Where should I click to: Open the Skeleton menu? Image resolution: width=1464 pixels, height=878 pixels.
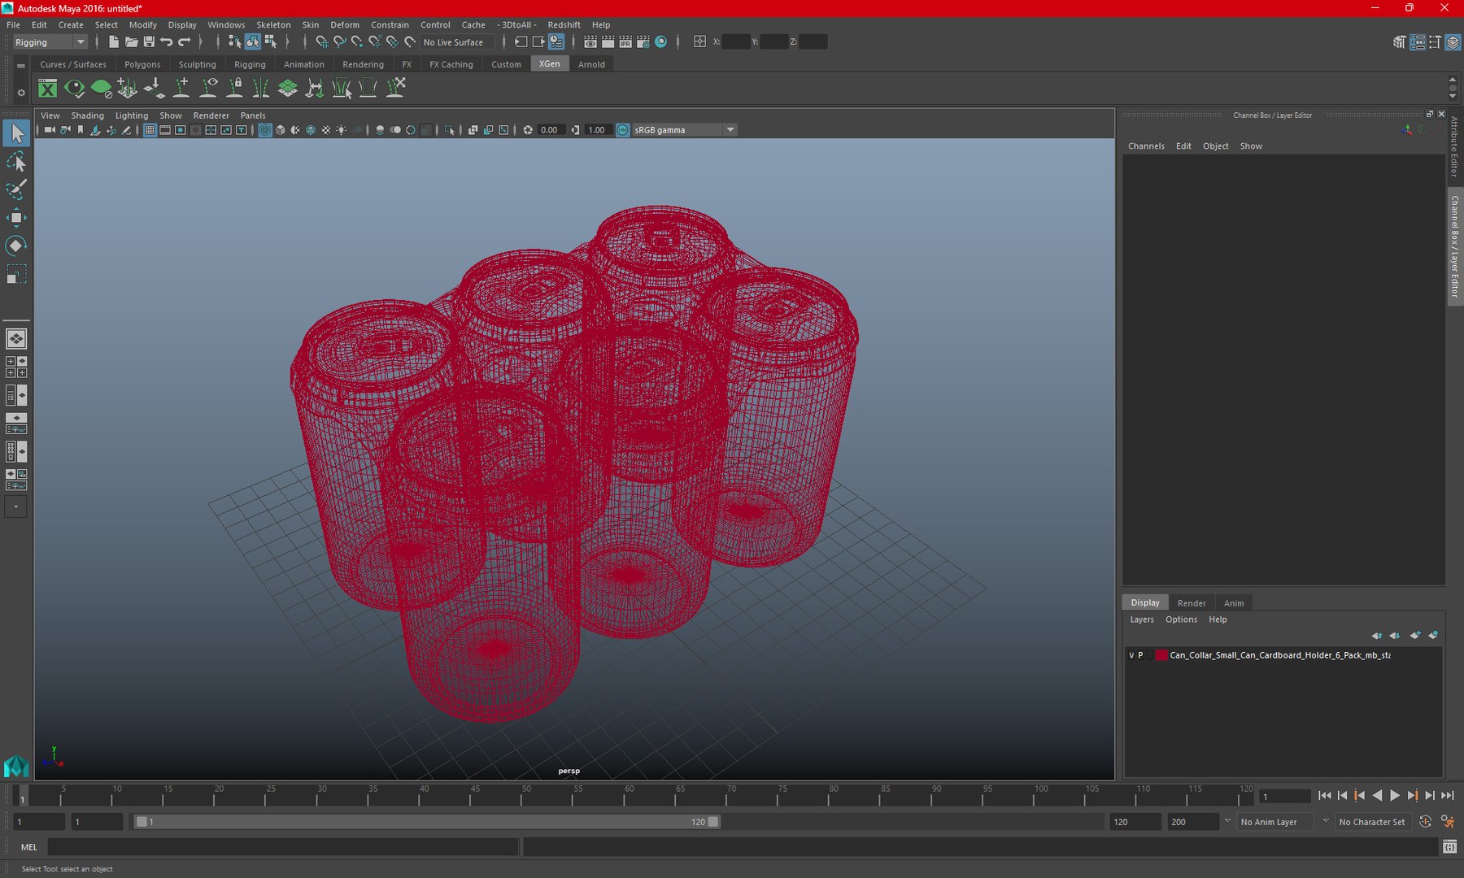click(273, 25)
